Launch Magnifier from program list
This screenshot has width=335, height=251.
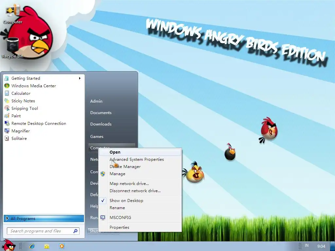[x=44, y=131]
